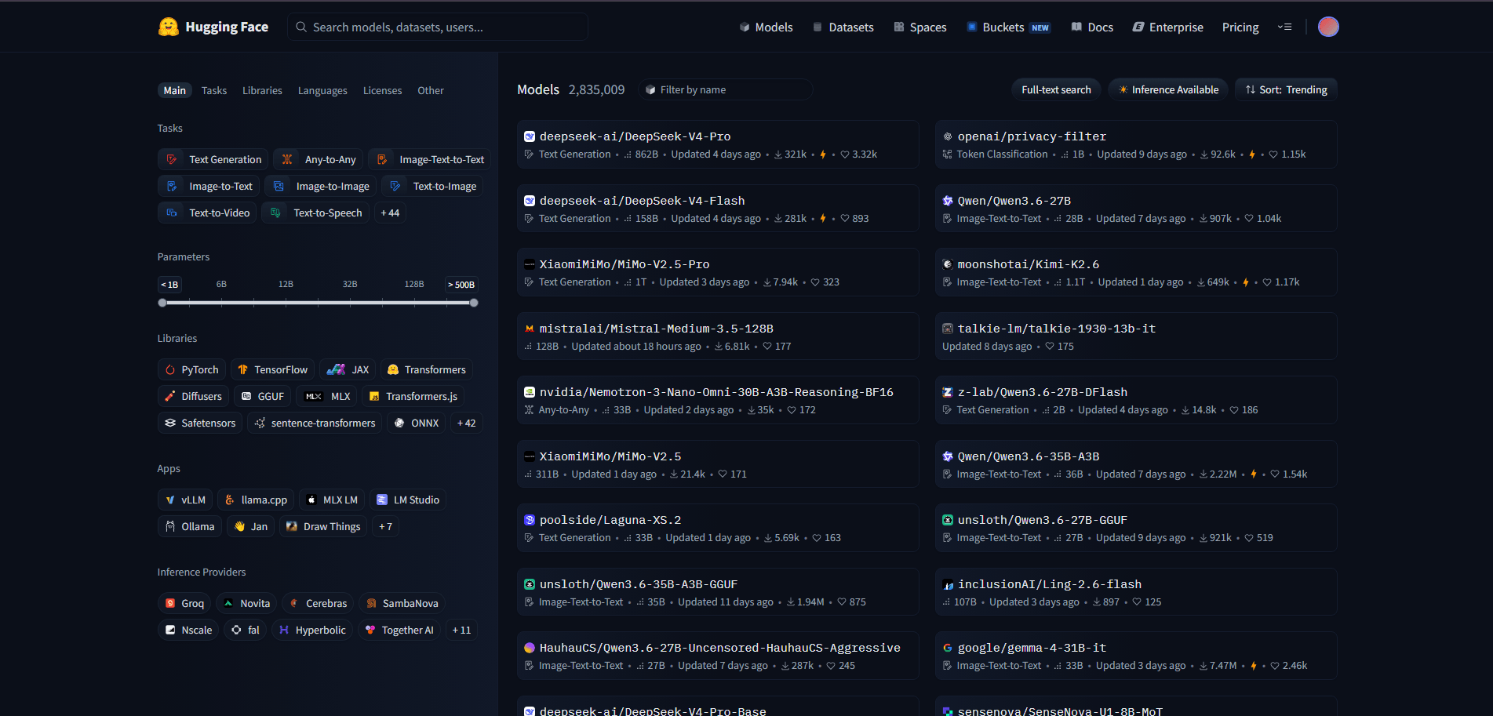
Task: Filter by the Text-to-Video task
Action: pyautogui.click(x=207, y=213)
